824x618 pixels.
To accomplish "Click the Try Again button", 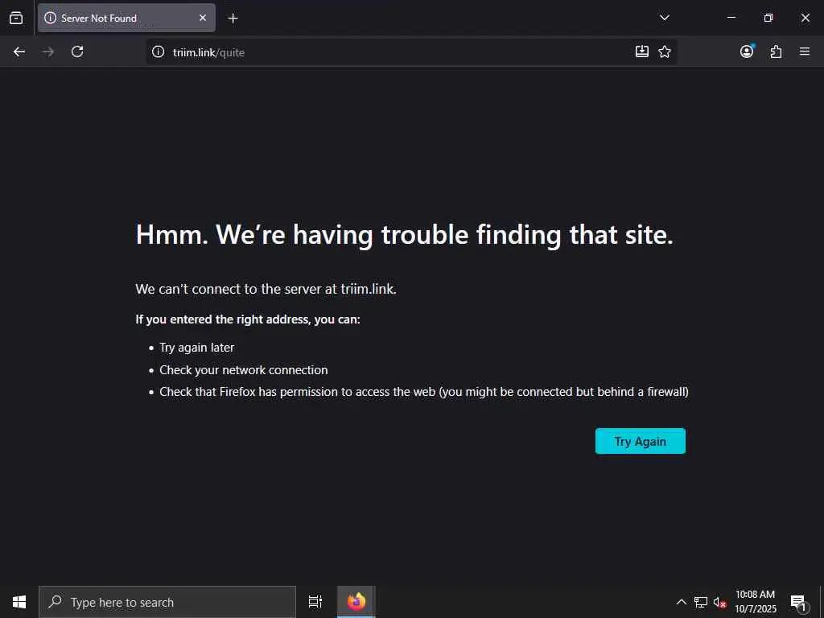I will pos(640,441).
